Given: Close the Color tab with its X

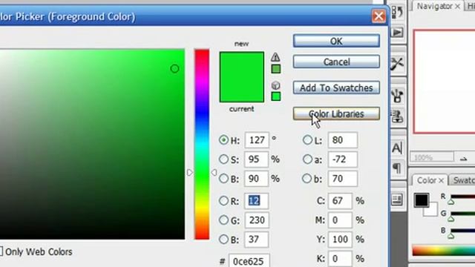Looking at the screenshot, I should tap(441, 181).
